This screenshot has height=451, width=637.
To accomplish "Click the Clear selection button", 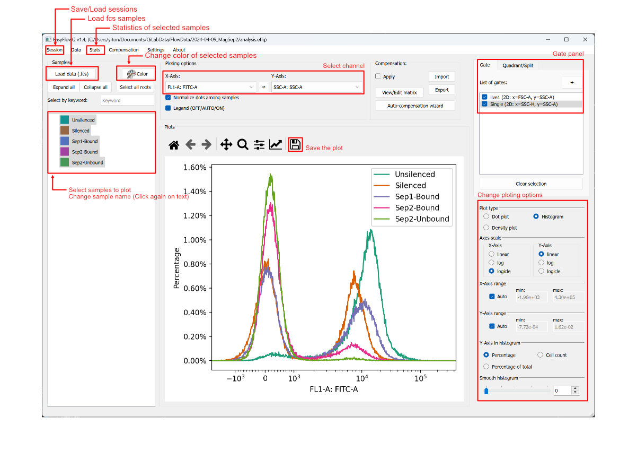I will pyautogui.click(x=531, y=184).
